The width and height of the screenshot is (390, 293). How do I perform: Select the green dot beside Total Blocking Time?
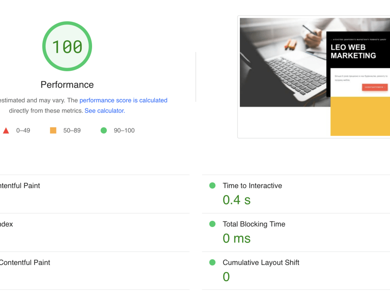point(212,224)
